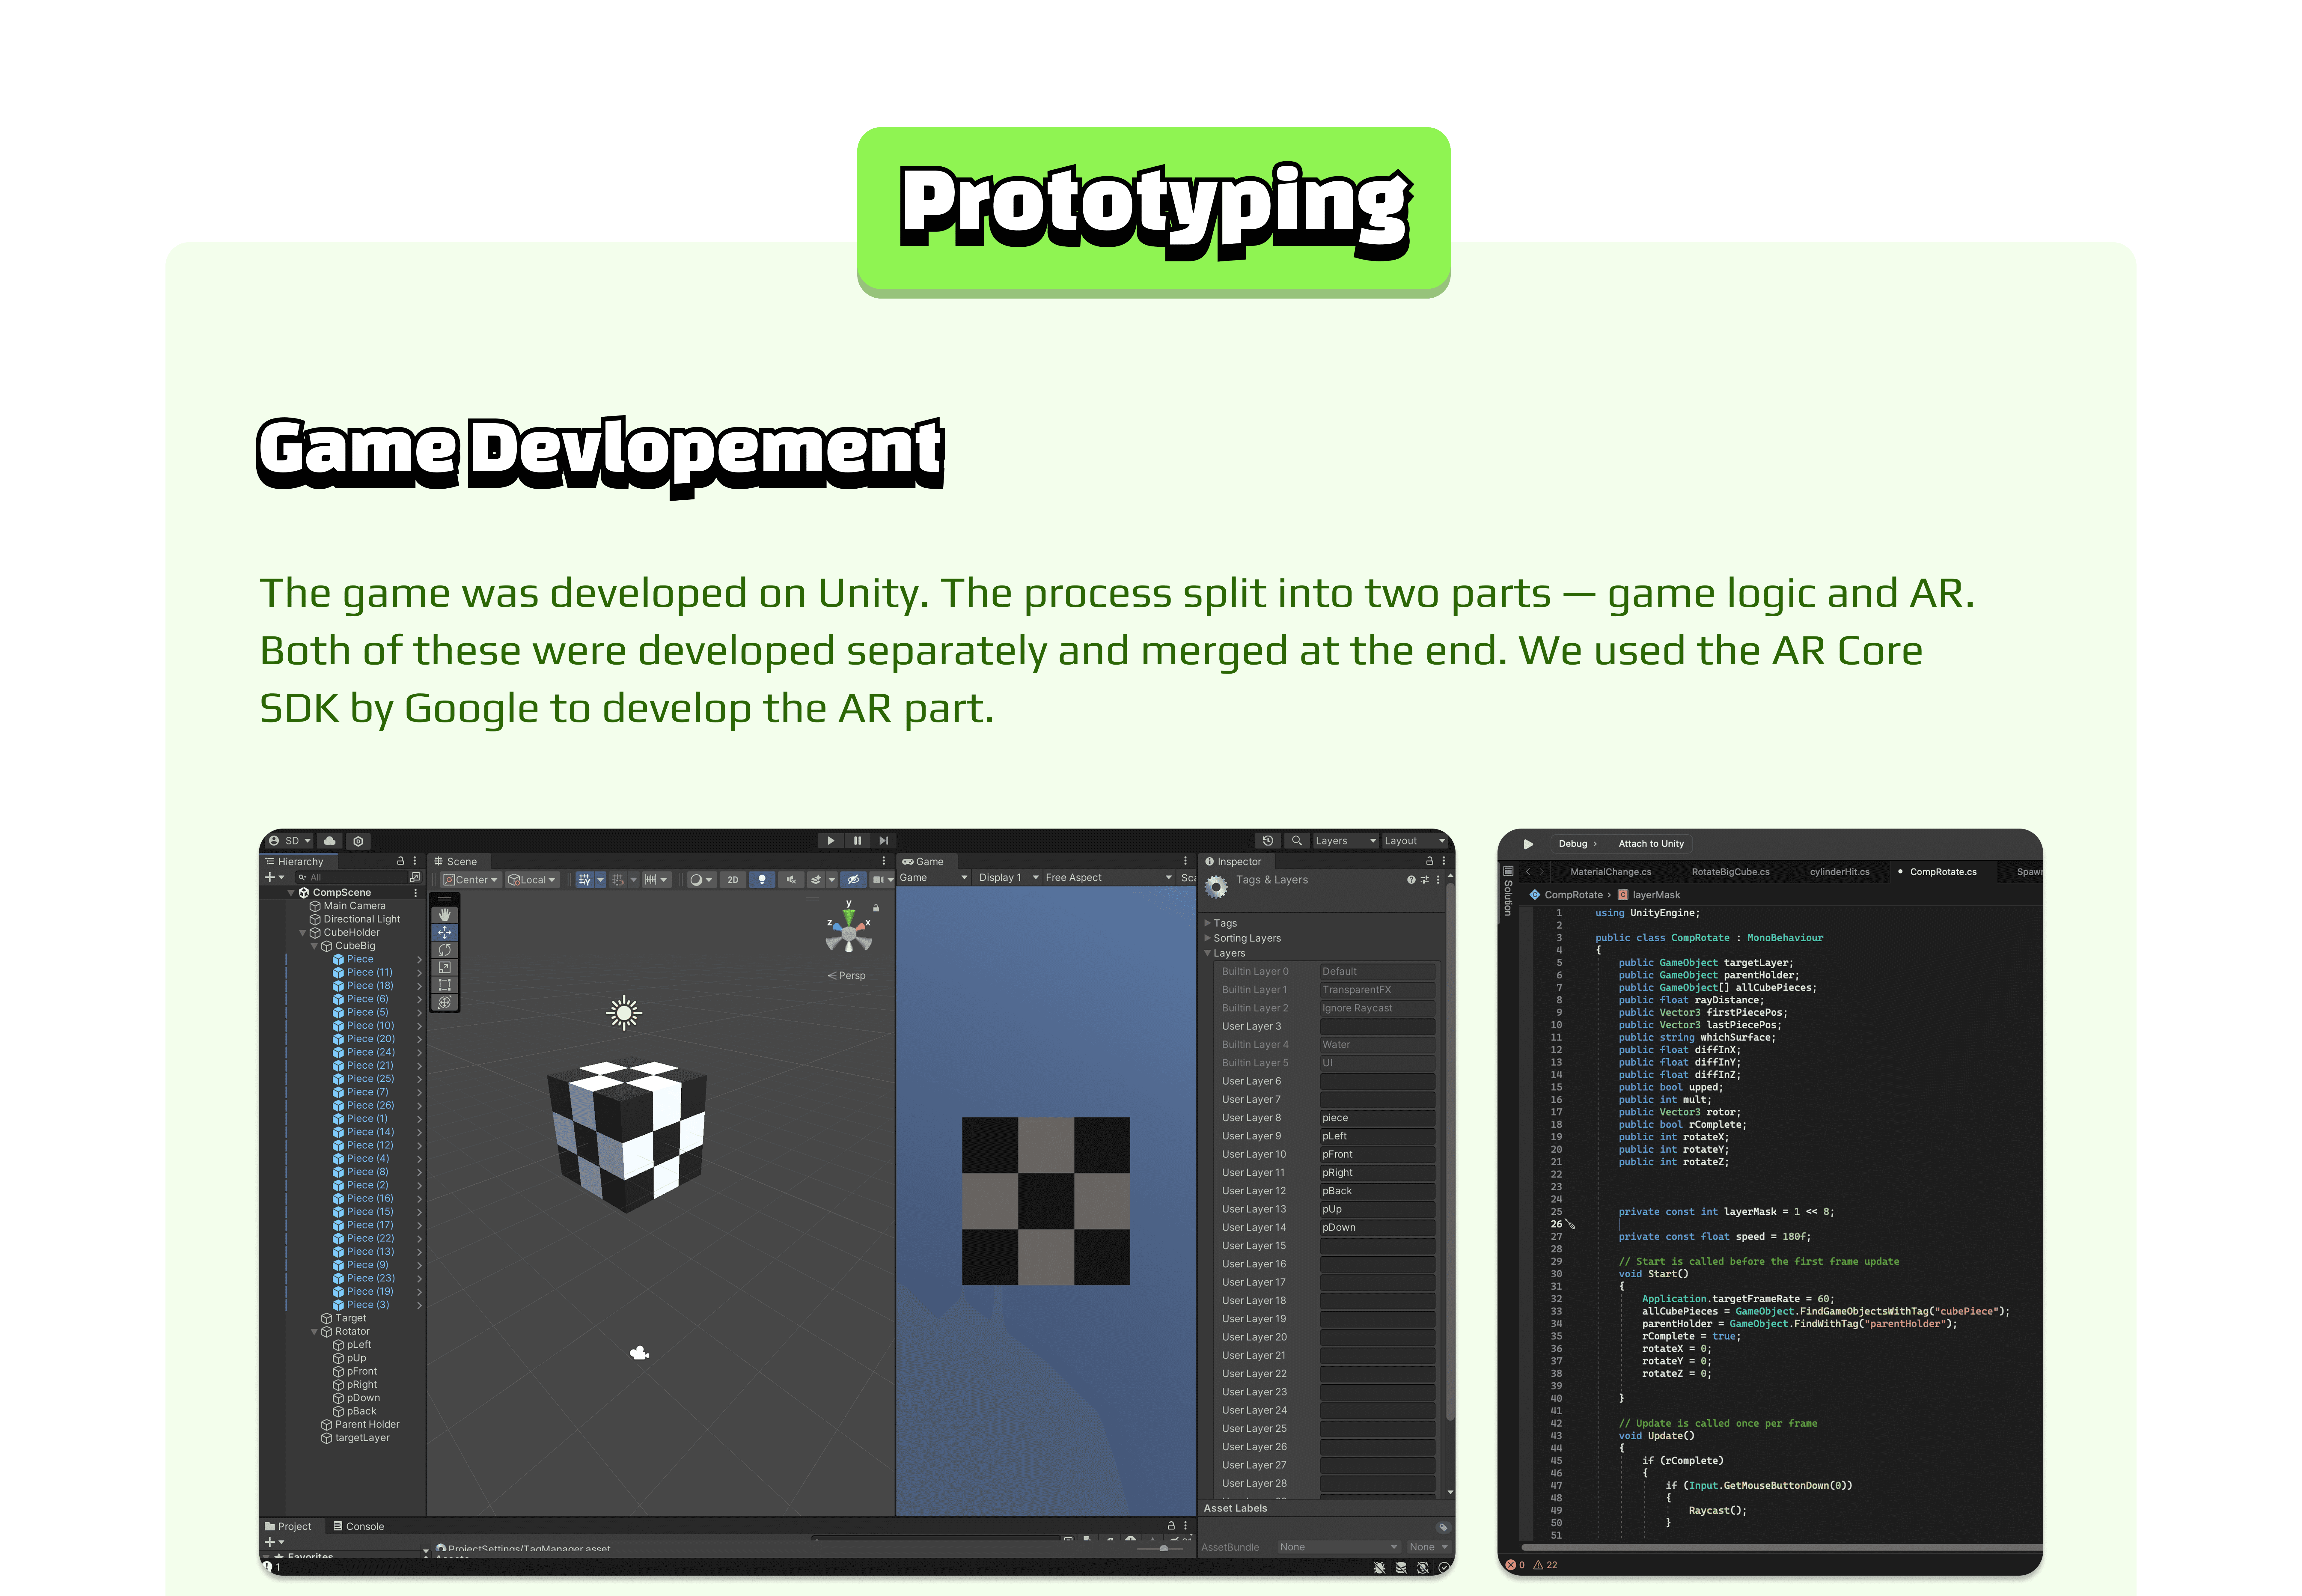Click the Attach to Unity button

(x=1651, y=844)
